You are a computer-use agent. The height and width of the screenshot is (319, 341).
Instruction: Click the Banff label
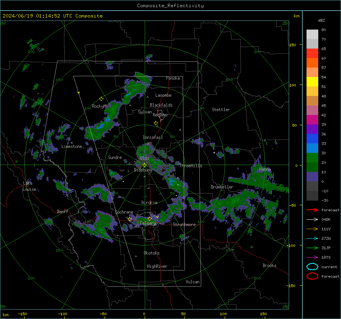[x=63, y=211]
